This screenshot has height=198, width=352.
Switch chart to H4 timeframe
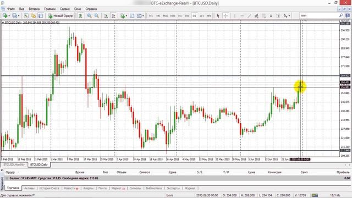(187, 16)
